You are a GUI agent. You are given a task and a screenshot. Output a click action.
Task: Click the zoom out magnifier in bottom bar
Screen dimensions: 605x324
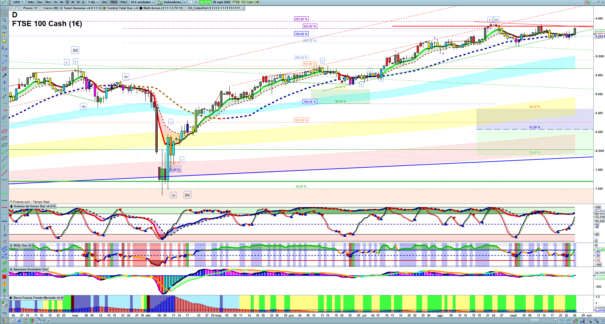pyautogui.click(x=589, y=321)
